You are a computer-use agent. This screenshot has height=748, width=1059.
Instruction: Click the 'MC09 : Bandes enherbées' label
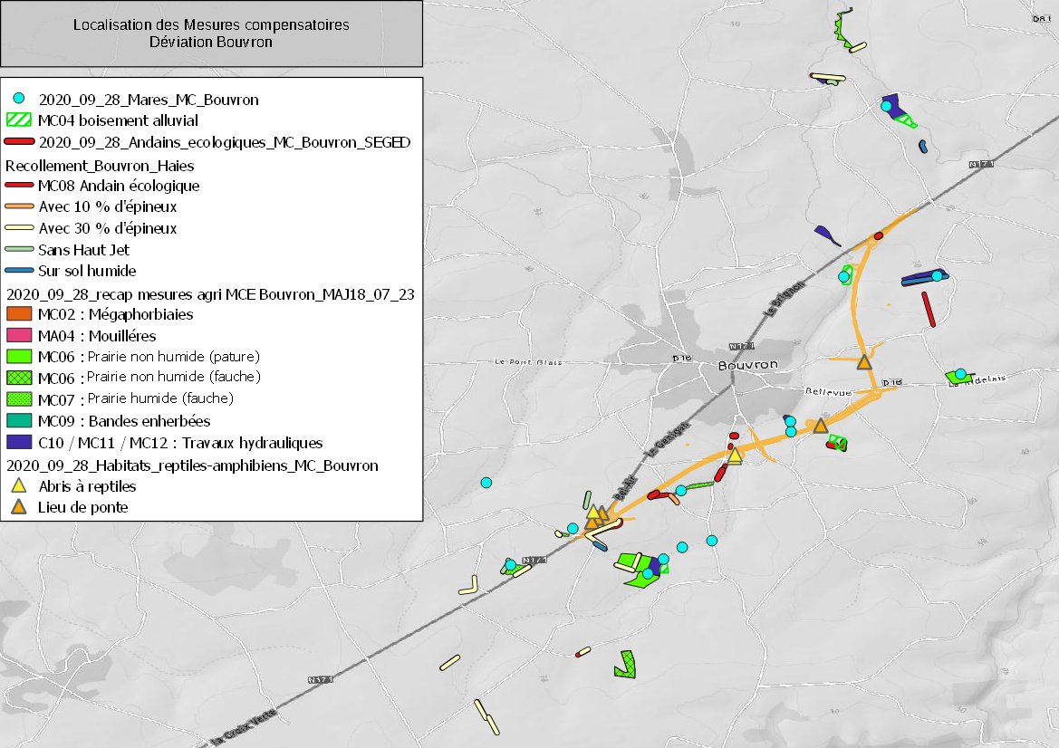124,421
